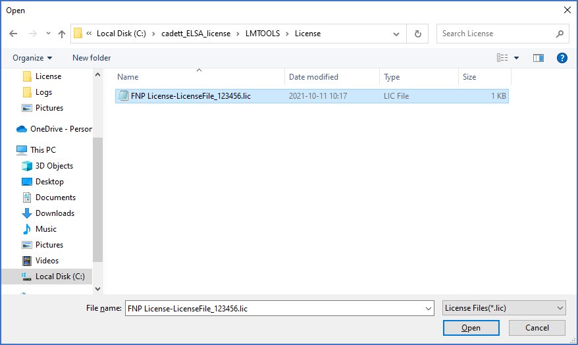Toggle the preview pane
This screenshot has width=578, height=345.
539,58
